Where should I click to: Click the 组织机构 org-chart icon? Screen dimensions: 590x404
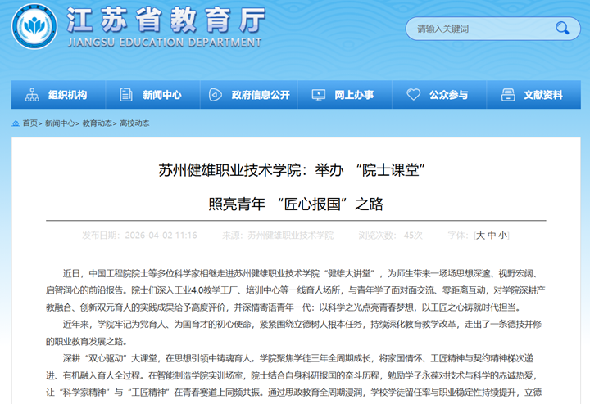pyautogui.click(x=32, y=95)
